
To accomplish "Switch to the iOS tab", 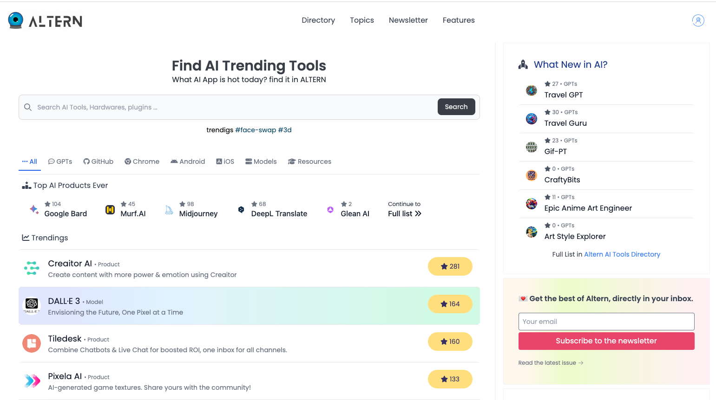I will coord(225,161).
